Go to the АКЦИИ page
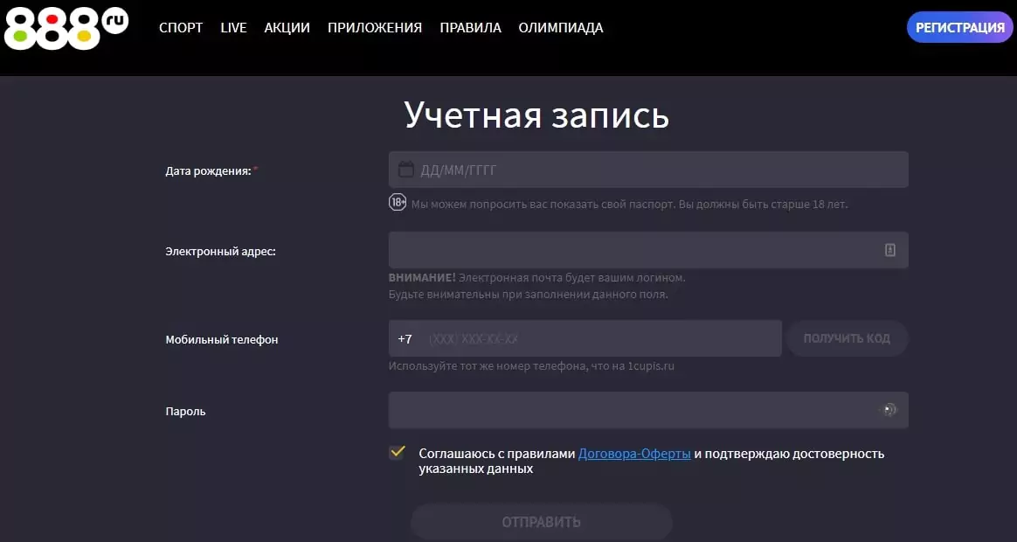Viewport: 1017px width, 542px height. coord(287,28)
